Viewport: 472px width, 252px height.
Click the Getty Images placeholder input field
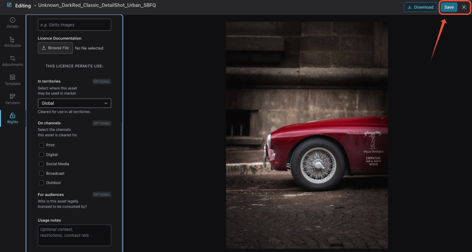click(x=75, y=25)
